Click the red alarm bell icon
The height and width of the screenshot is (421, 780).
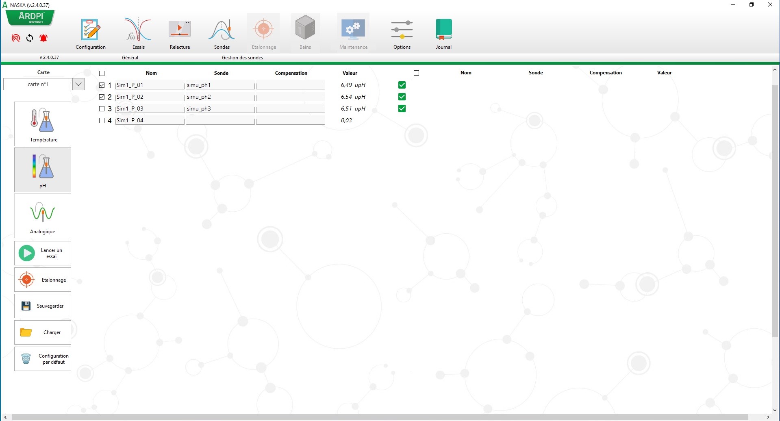(43, 38)
